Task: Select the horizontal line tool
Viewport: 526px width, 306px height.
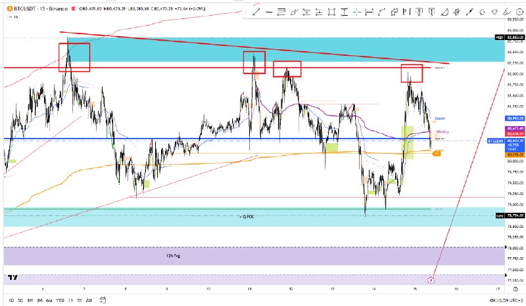Action: point(269,12)
